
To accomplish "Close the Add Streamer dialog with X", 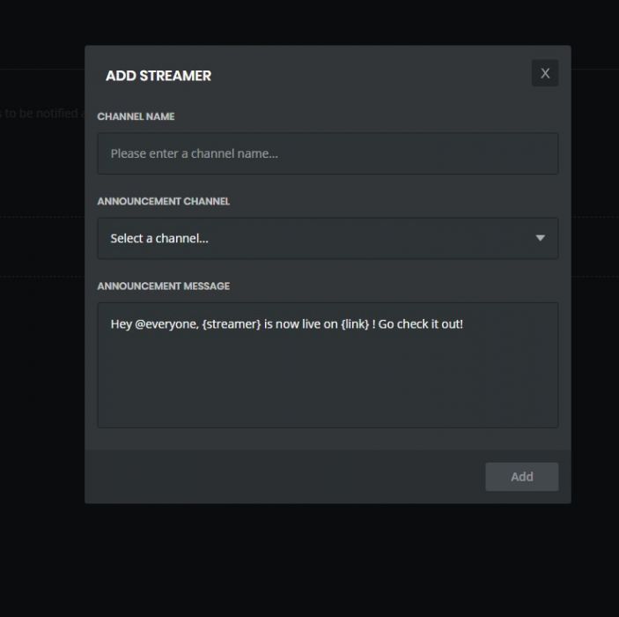I will point(544,73).
